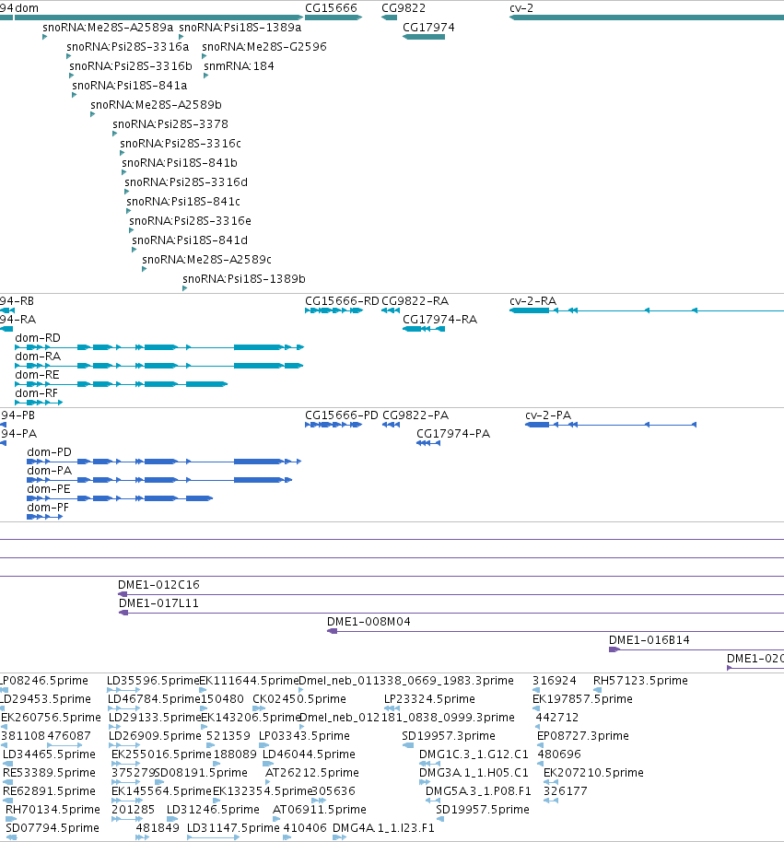
Task: Select the LD46044.5prime EST label
Action: (x=309, y=754)
